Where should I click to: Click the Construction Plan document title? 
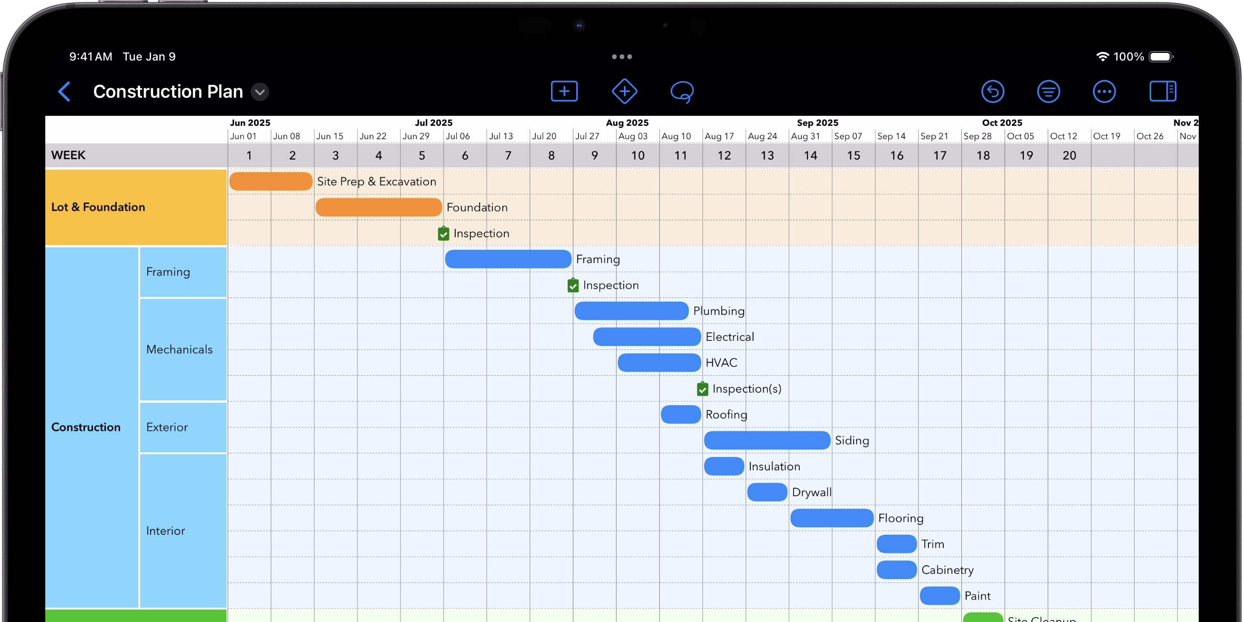(x=168, y=91)
